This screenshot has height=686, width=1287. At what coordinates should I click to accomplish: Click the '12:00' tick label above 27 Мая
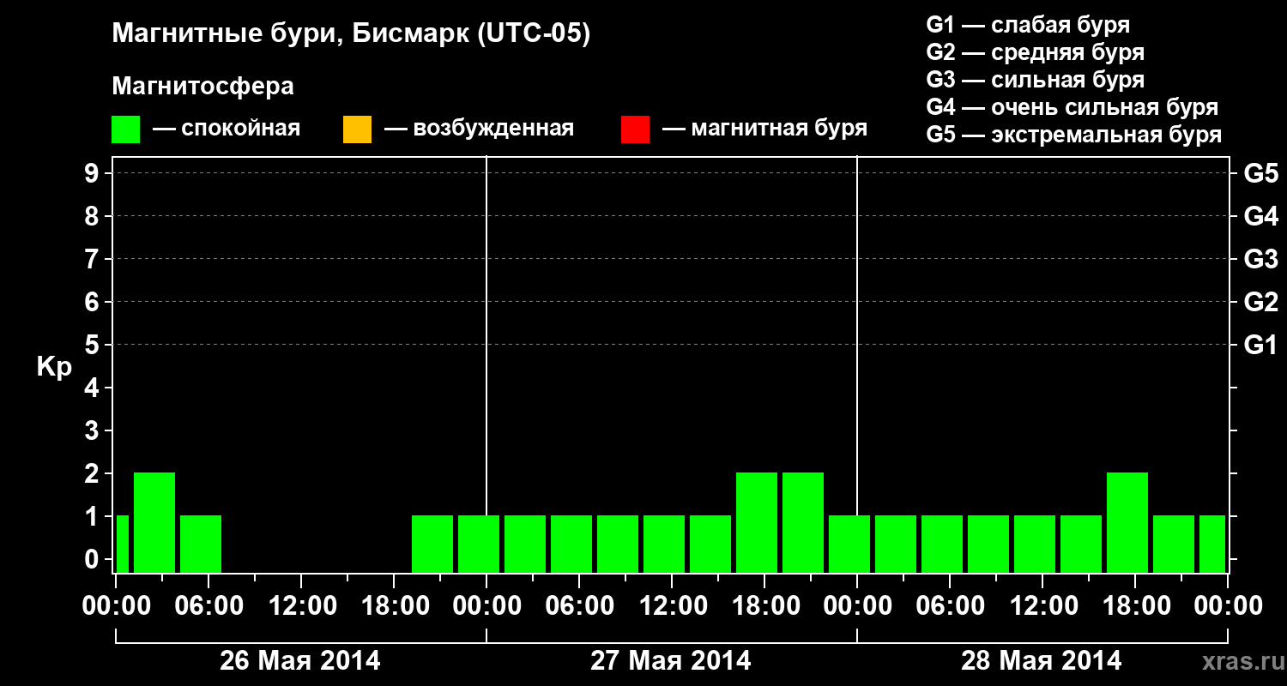[672, 606]
